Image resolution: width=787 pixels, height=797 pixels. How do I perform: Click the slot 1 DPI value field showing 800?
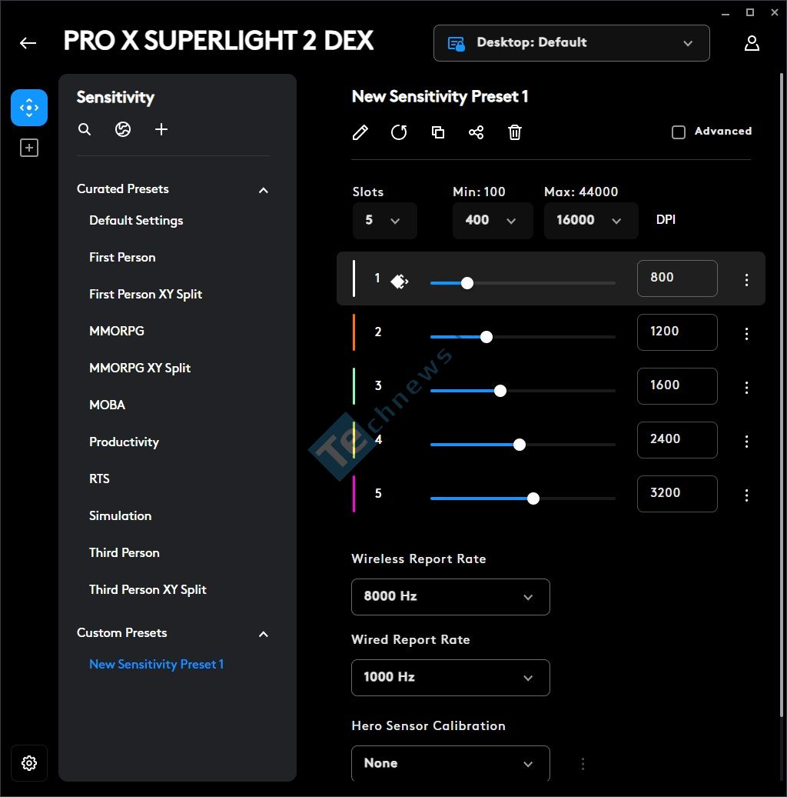point(677,278)
